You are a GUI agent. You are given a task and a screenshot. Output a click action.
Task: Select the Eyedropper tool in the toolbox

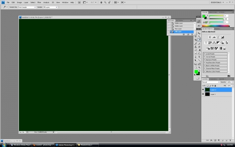click(199, 40)
